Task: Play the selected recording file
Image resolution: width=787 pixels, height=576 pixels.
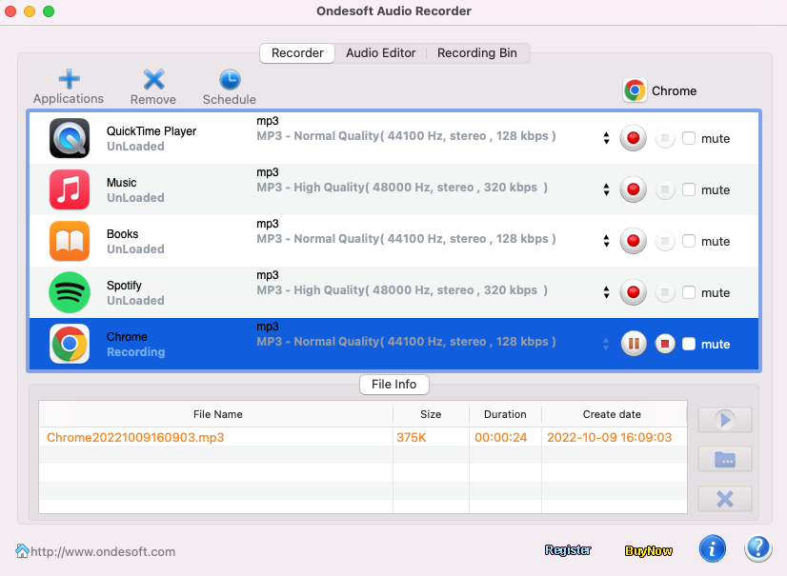Action: click(x=725, y=420)
